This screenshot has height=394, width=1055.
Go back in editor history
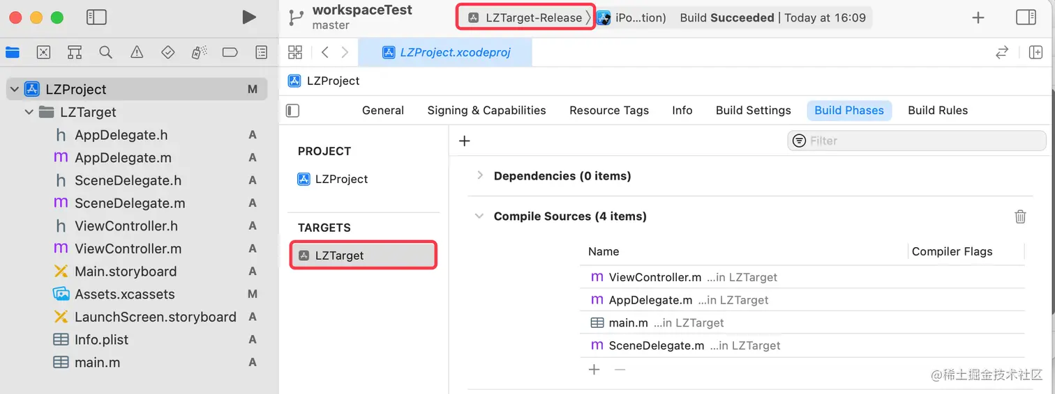325,52
